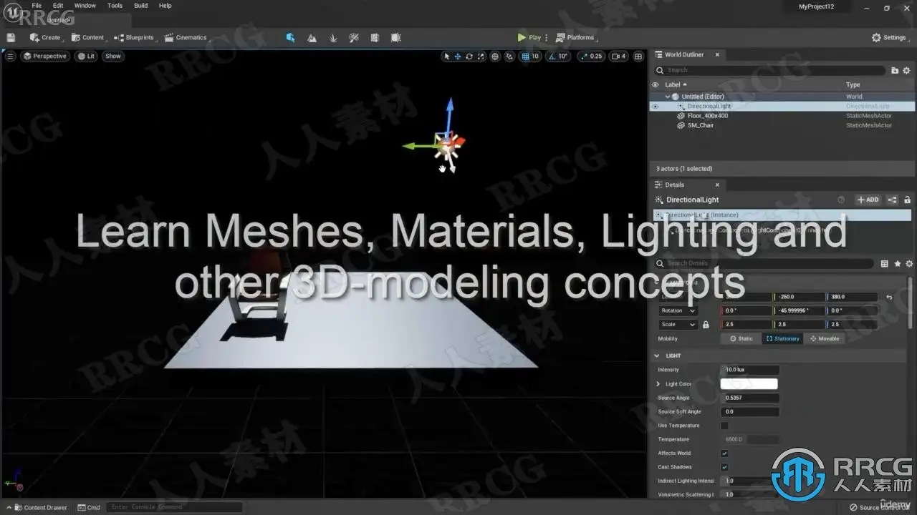Open the Help menu
Viewport: 917px width, 515px height.
(165, 6)
